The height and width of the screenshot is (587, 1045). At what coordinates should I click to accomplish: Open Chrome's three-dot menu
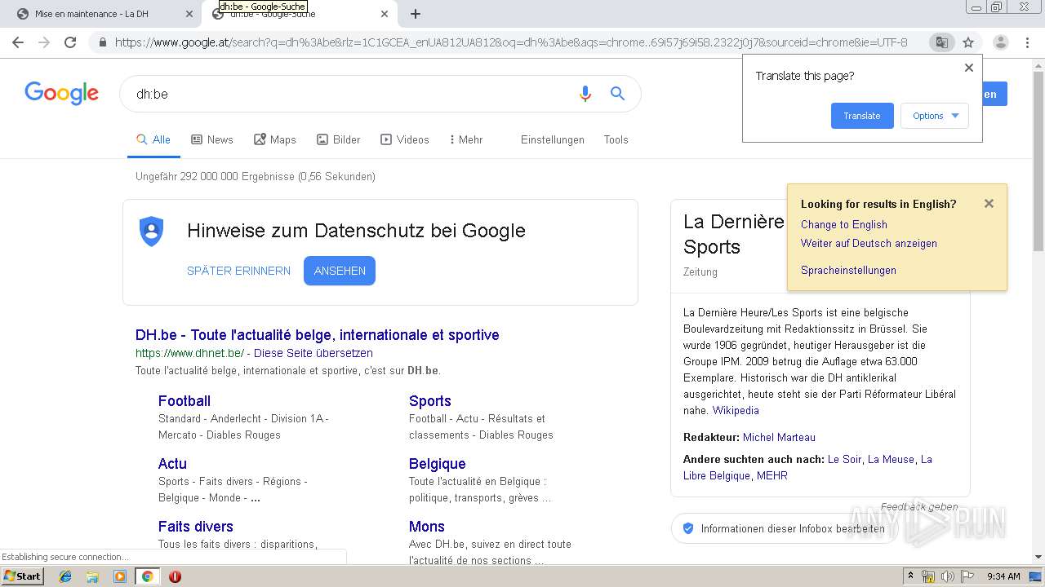(x=1027, y=42)
